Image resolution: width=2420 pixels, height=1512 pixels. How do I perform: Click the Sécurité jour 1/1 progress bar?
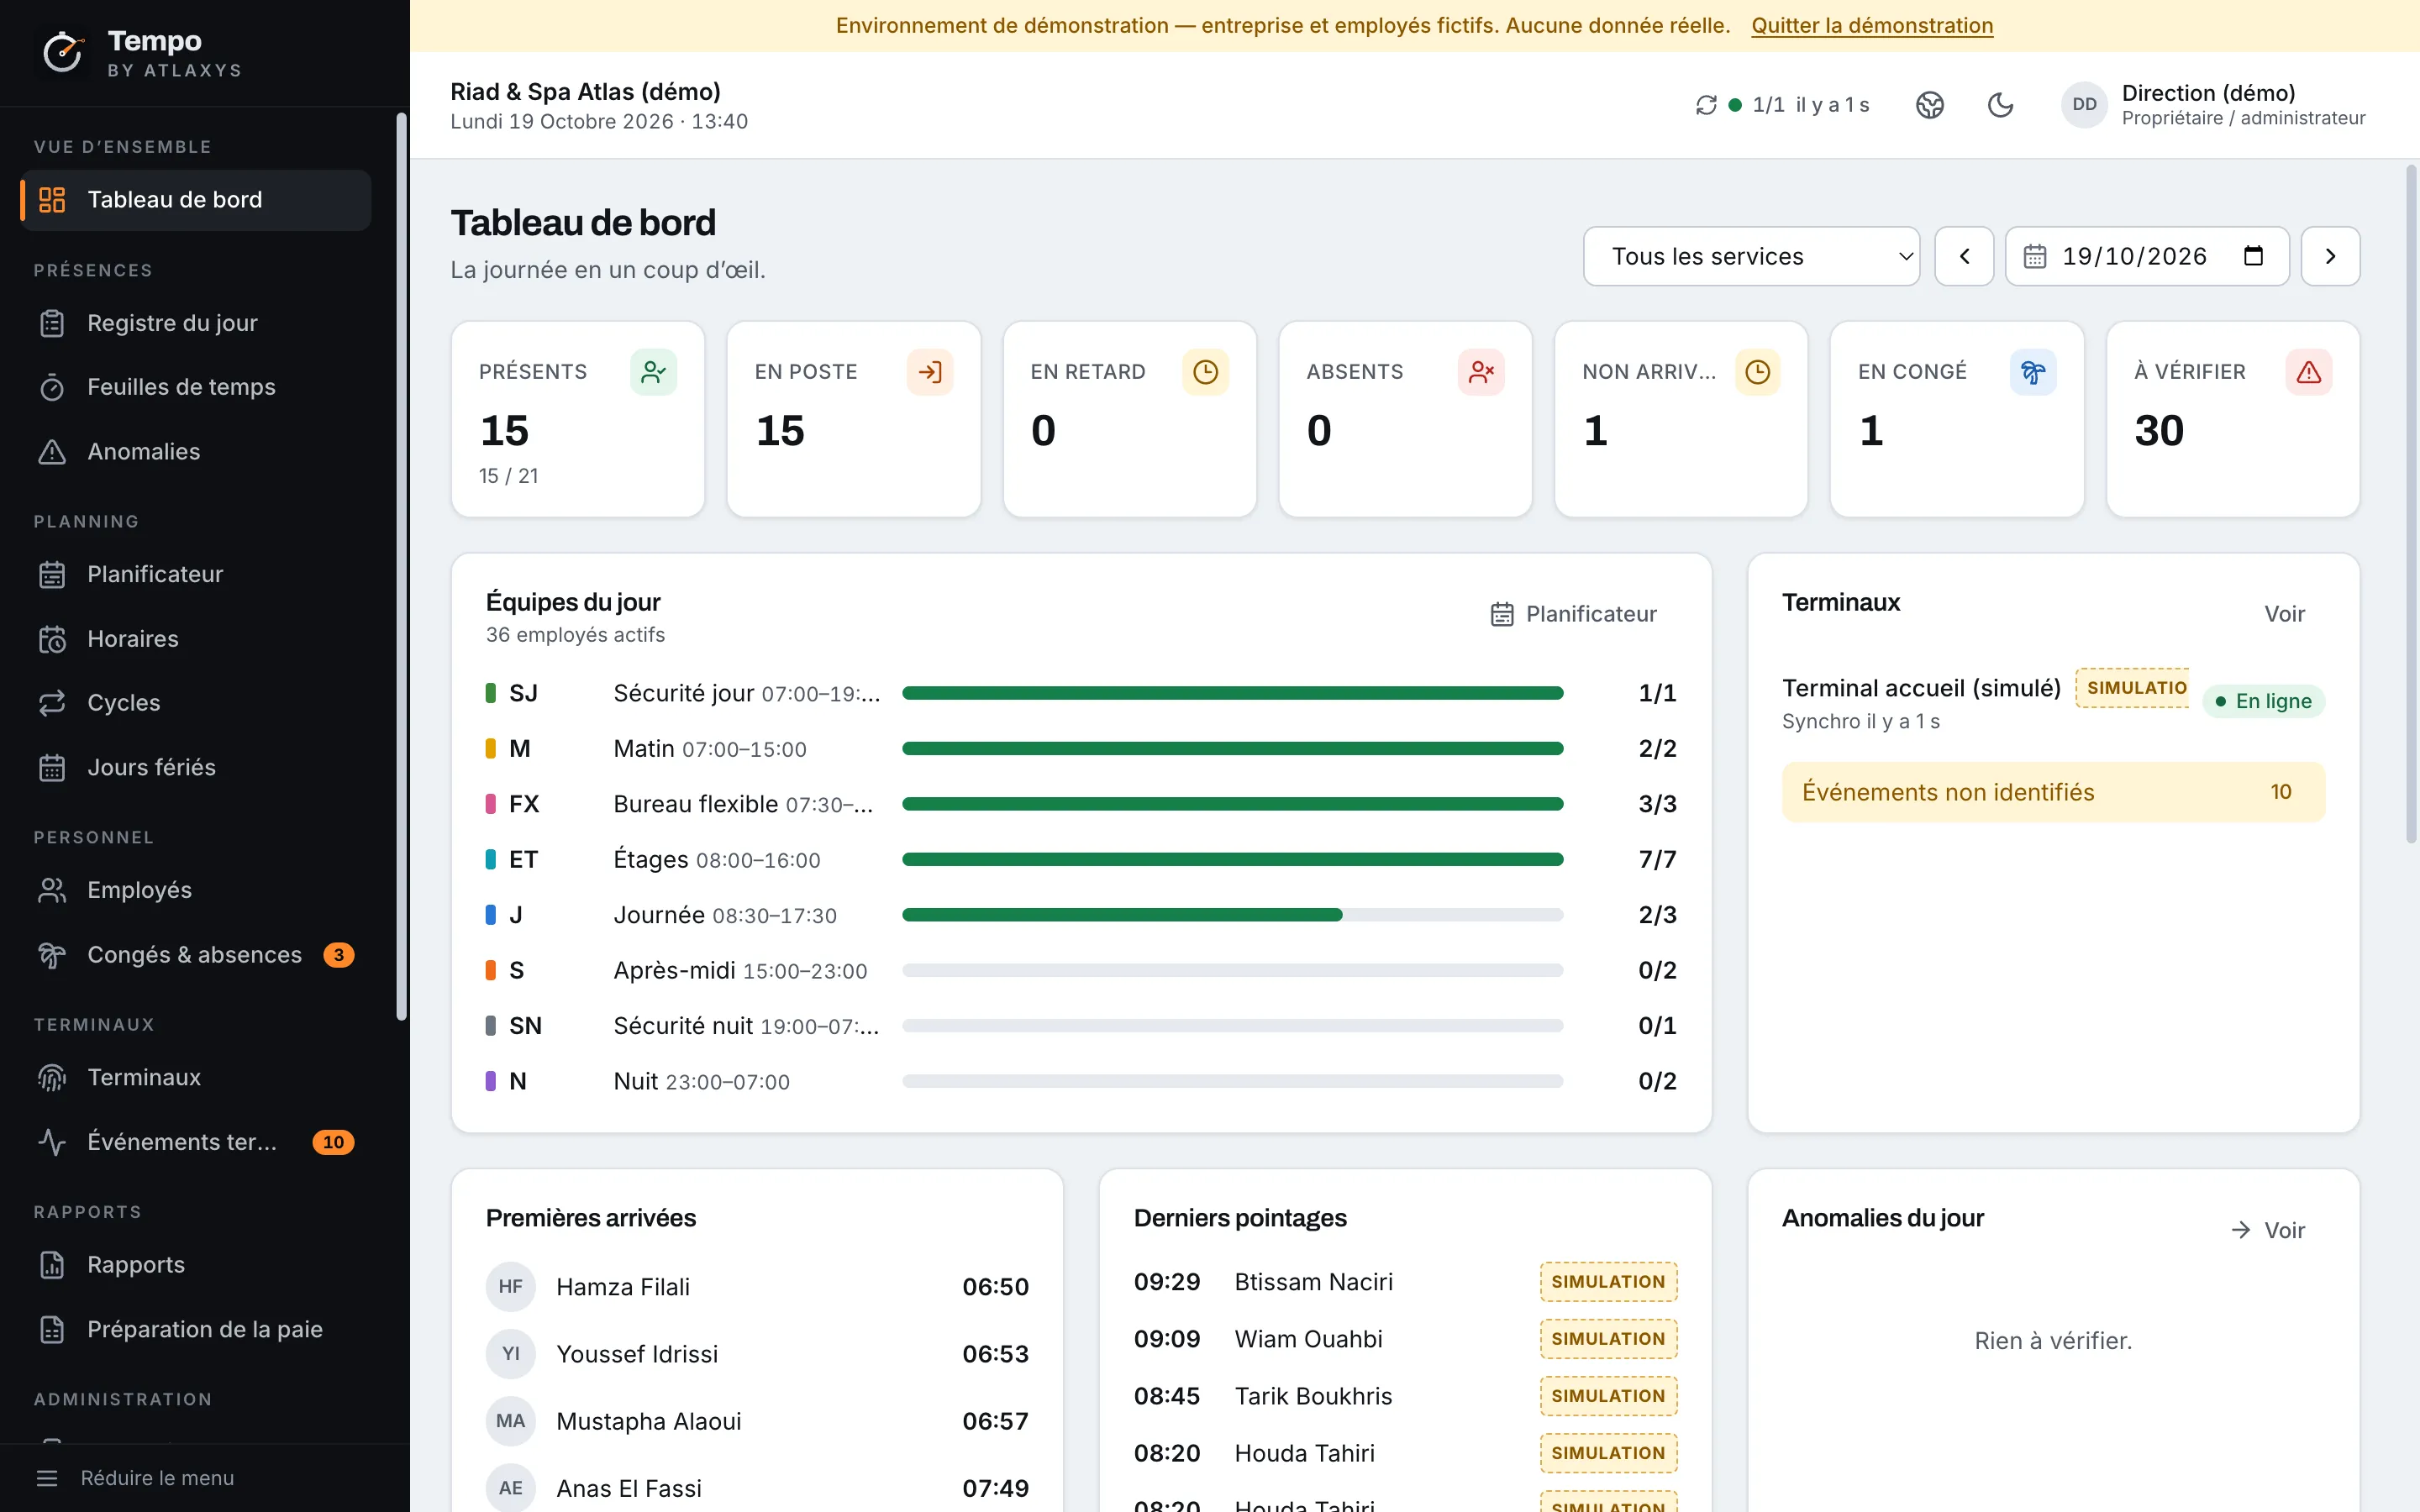point(1232,693)
